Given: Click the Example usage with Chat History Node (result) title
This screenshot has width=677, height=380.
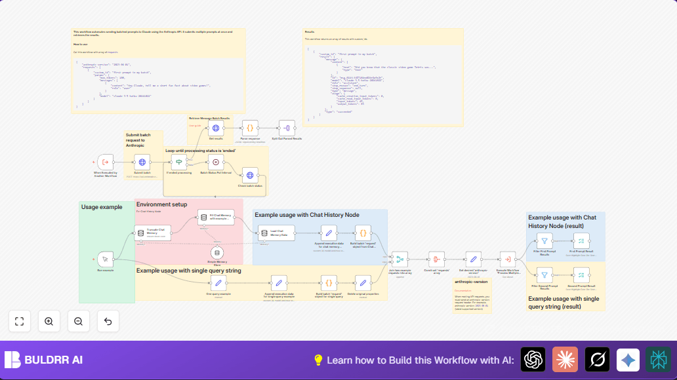Looking at the screenshot, I should pos(562,221).
